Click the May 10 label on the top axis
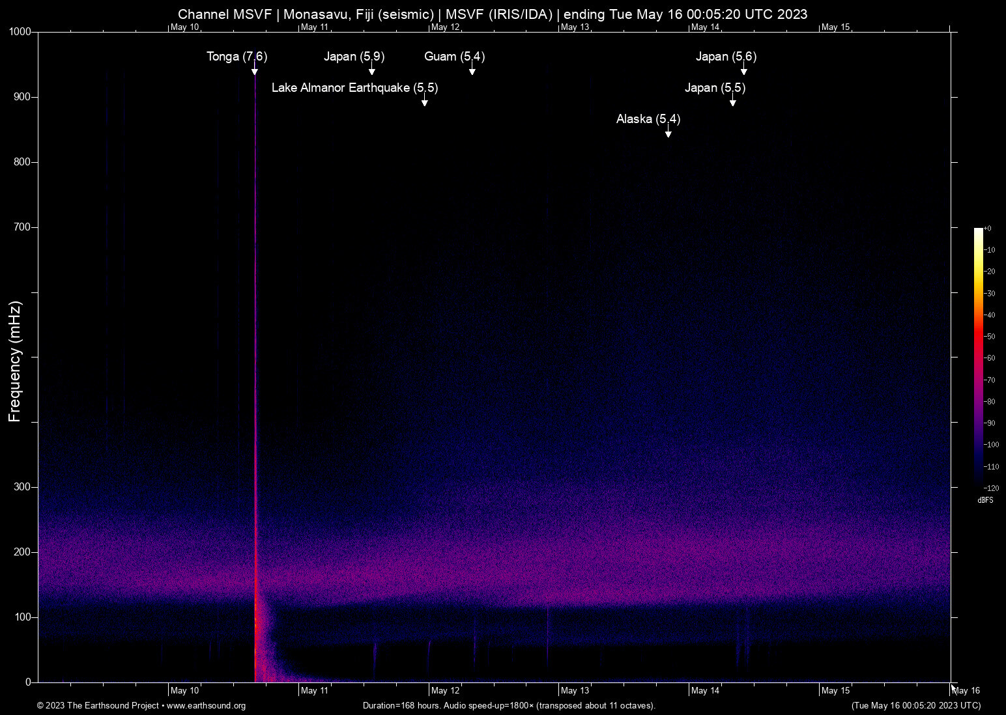This screenshot has width=1006, height=715. pos(185,27)
